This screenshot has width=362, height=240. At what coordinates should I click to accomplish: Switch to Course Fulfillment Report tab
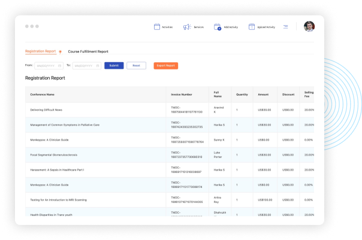(88, 51)
